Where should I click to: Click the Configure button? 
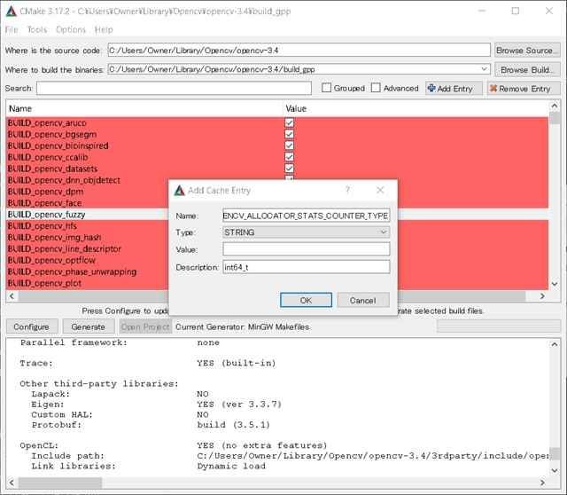coord(32,326)
